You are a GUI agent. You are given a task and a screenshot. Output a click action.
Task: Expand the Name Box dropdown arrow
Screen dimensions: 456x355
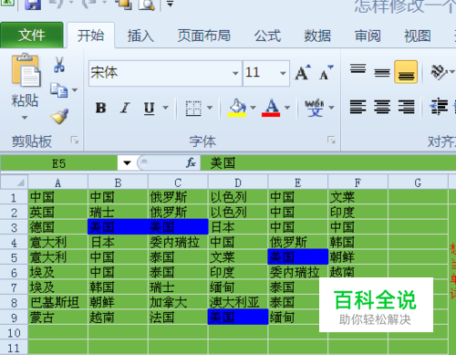coord(127,163)
